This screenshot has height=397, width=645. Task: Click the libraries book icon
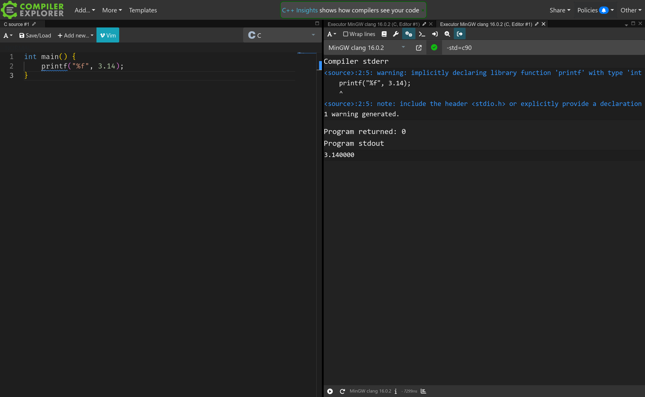click(384, 34)
